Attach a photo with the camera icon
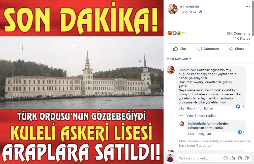Viewport: 254px width, 164px height. point(232,158)
